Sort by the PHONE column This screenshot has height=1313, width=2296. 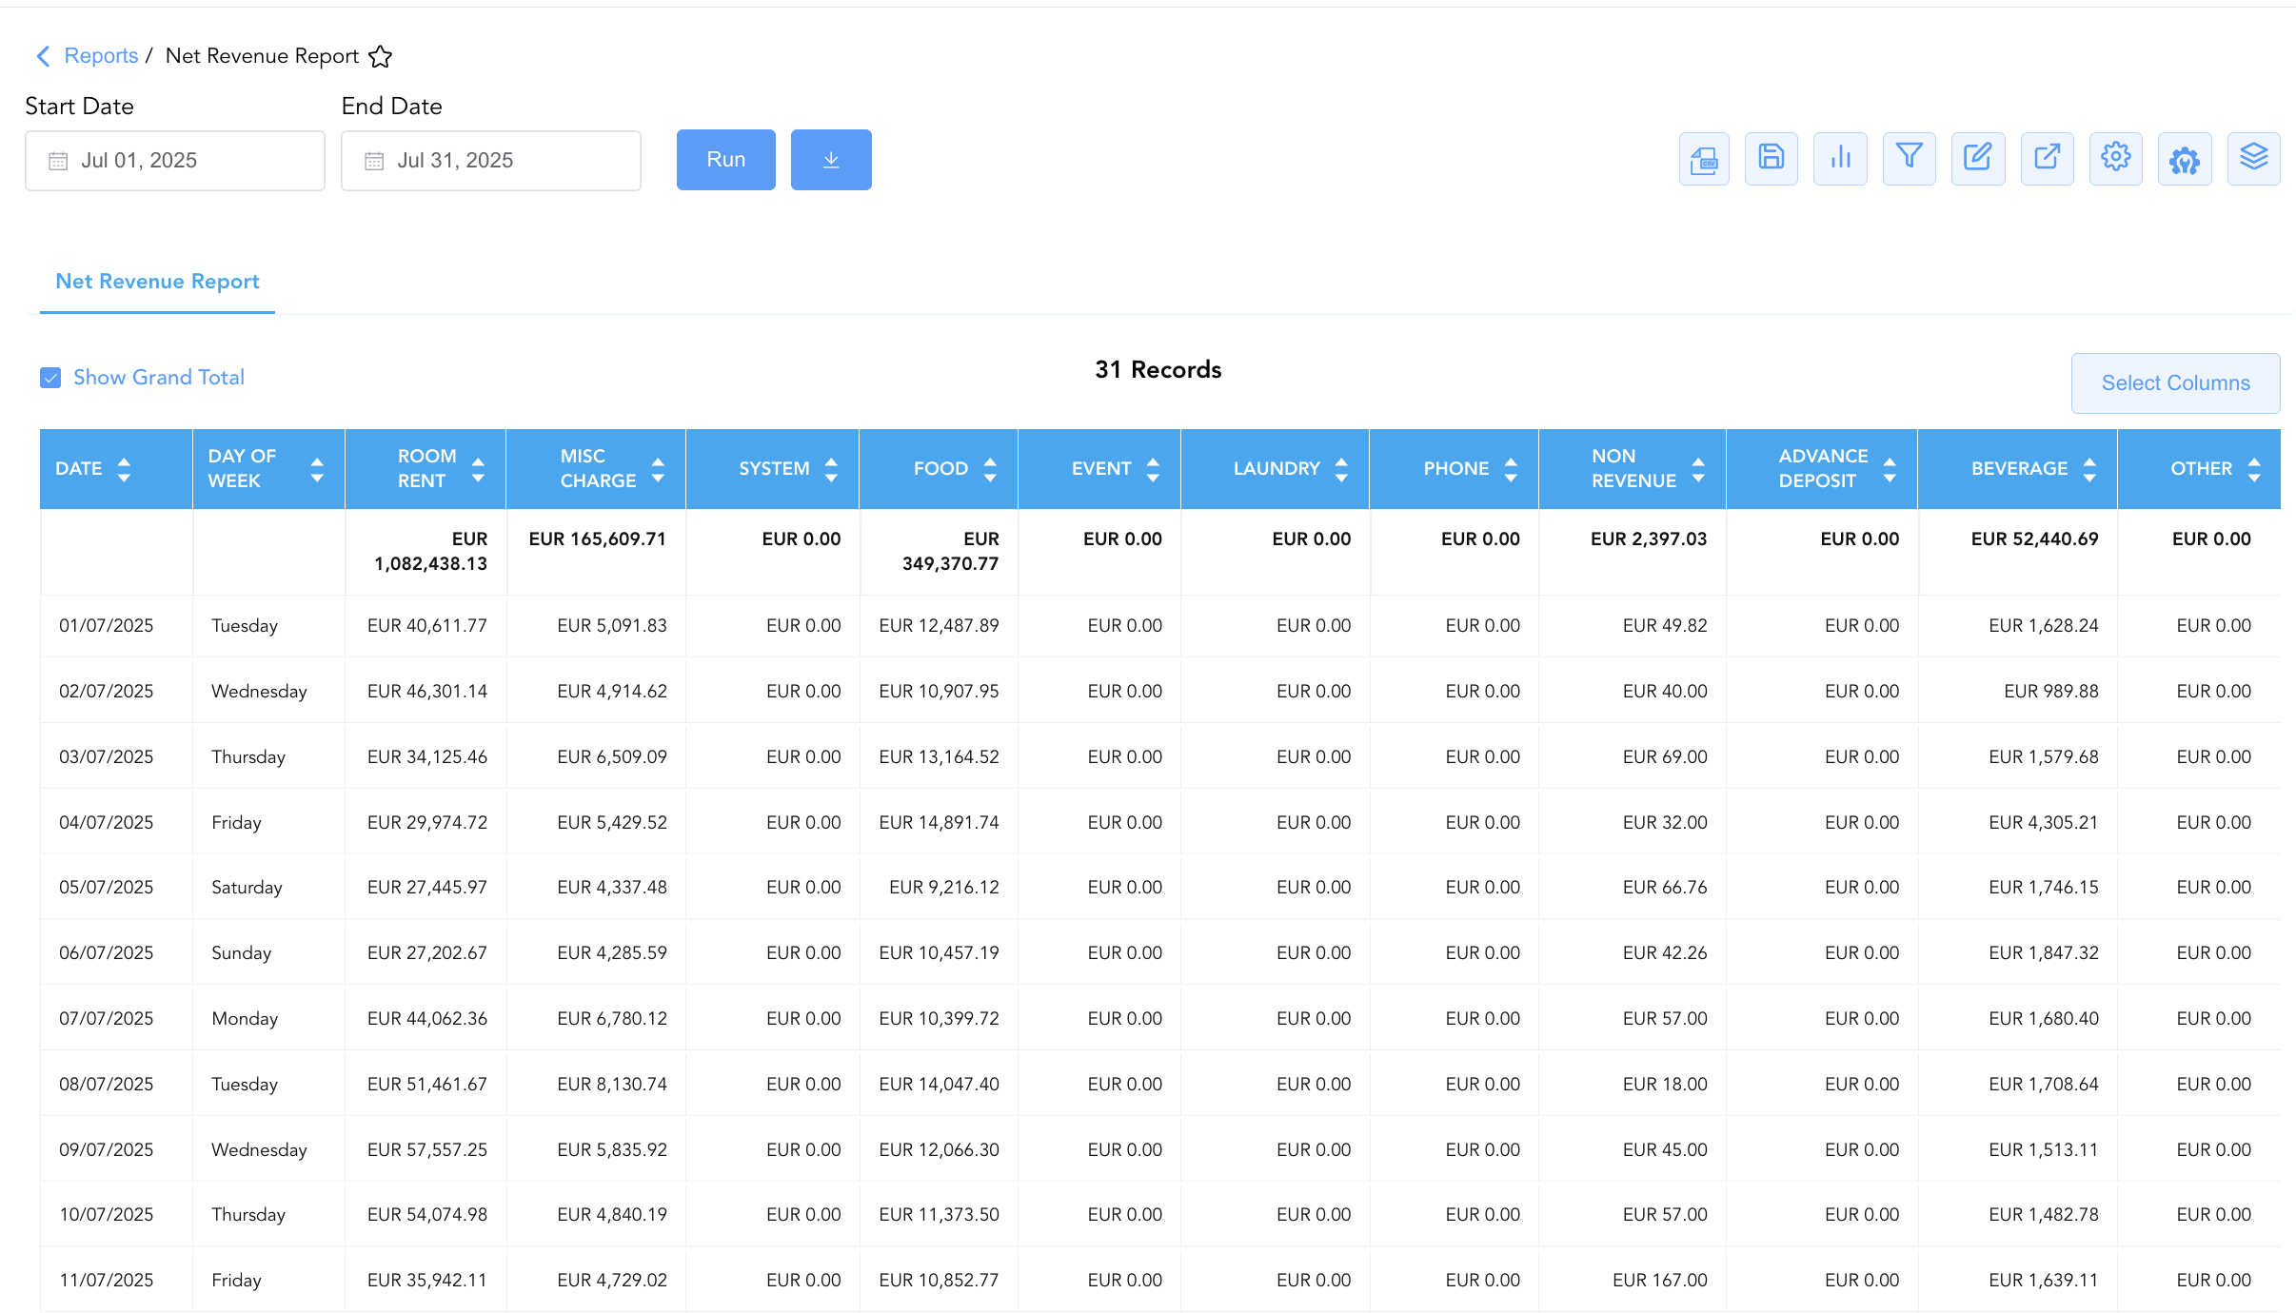(1511, 469)
